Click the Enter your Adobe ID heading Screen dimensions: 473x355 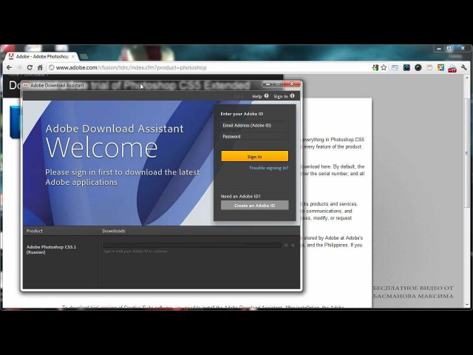point(242,114)
